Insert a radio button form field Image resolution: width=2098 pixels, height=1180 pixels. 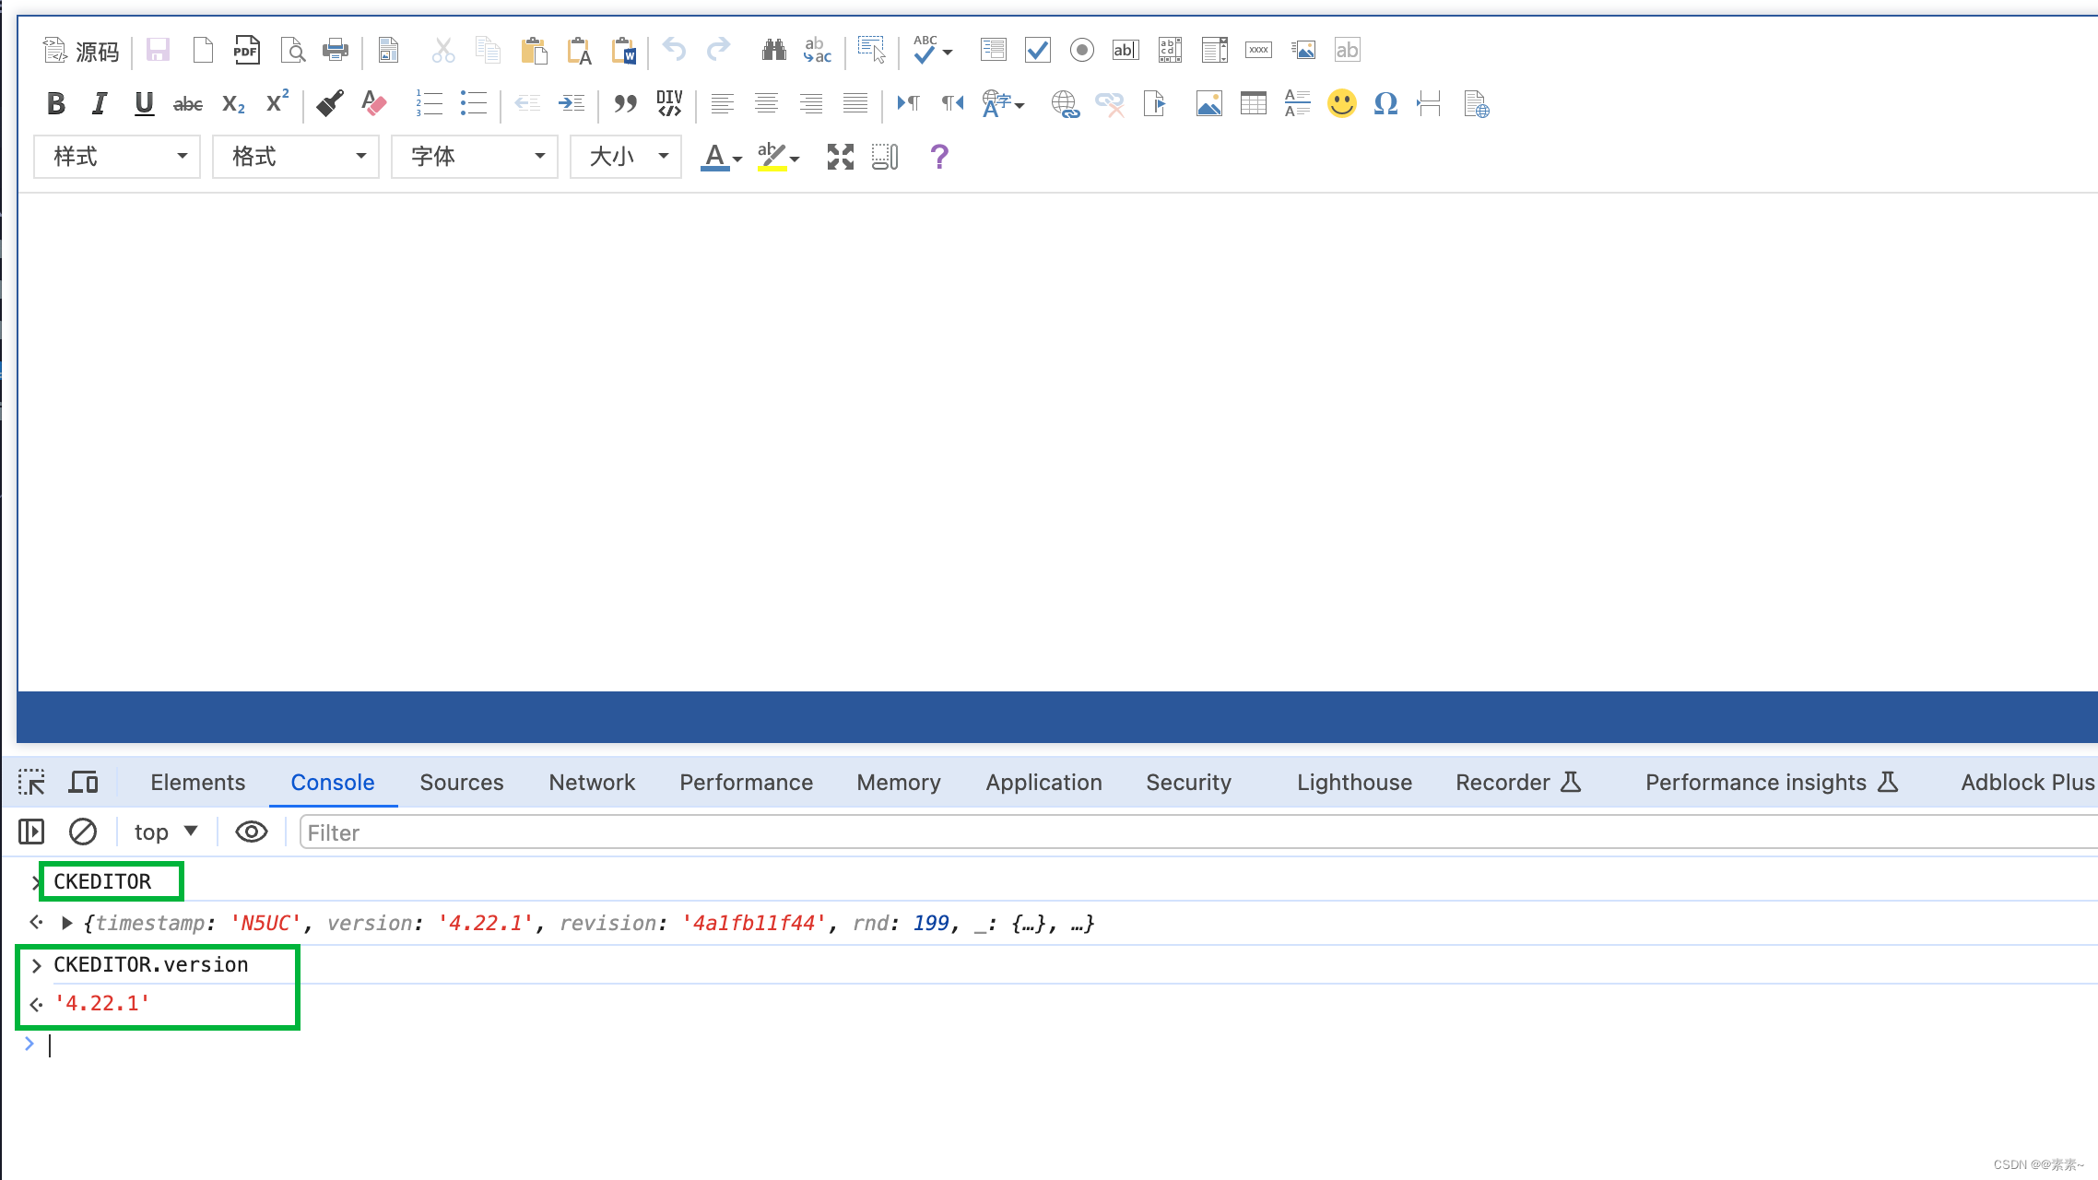point(1081,50)
